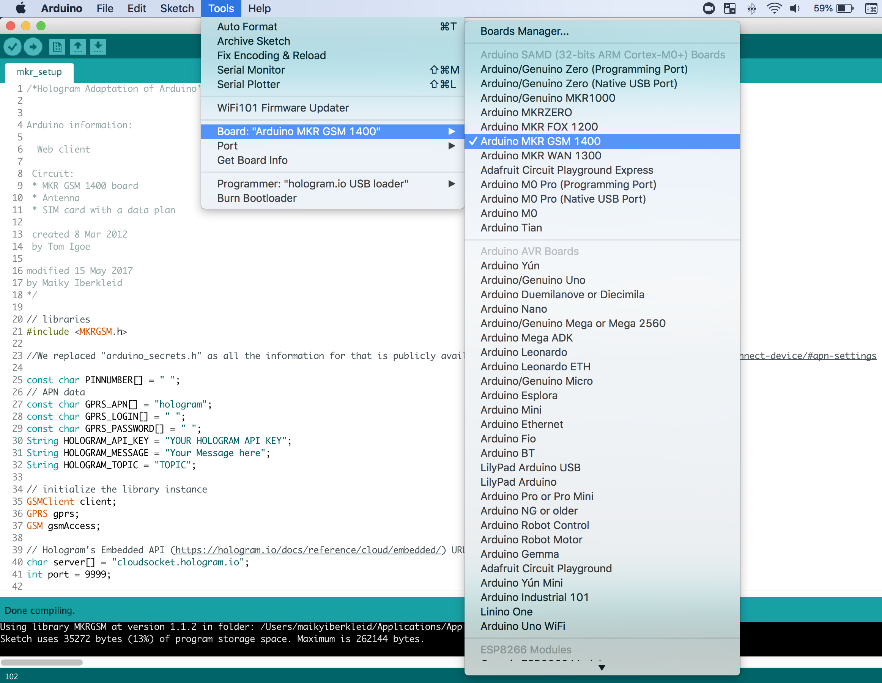The height and width of the screenshot is (683, 882).
Task: Choose Arduino/Genuino Uno board
Action: coord(602,280)
